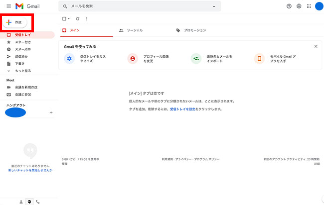Viewport: 324px width, 205px height.
Task: Click the 最近のチャットはありません text
Action: tap(30, 166)
